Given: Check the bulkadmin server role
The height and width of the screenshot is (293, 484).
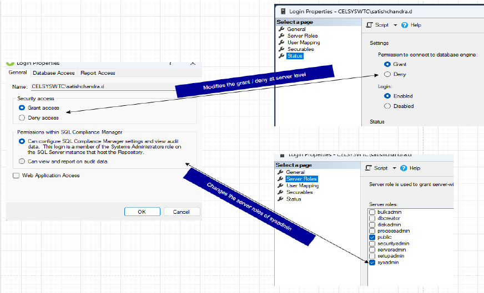Looking at the screenshot, I should pos(372,212).
